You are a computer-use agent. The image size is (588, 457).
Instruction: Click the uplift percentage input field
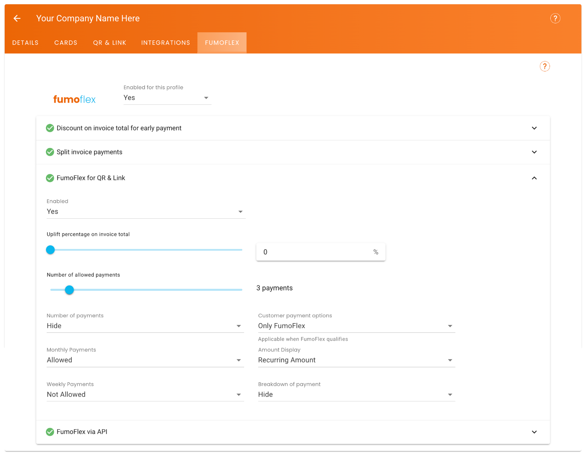point(321,252)
